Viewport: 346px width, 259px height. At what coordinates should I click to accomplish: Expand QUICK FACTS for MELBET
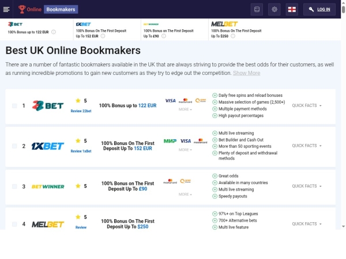tap(307, 224)
